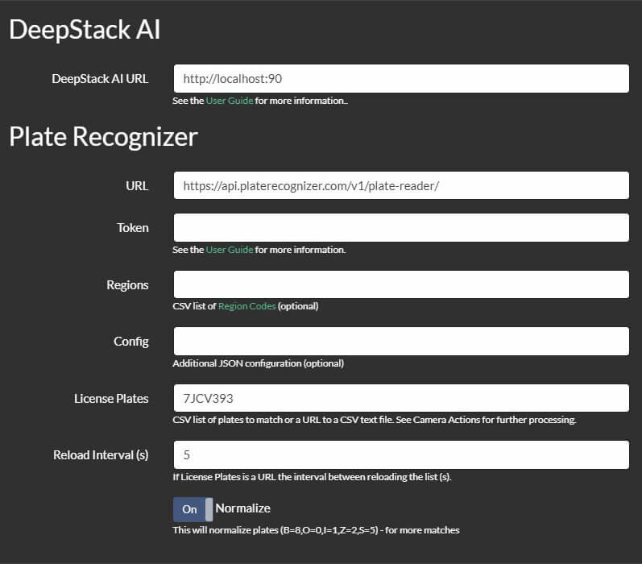Click the Regions input field
Image resolution: width=642 pixels, height=564 pixels.
point(401,284)
